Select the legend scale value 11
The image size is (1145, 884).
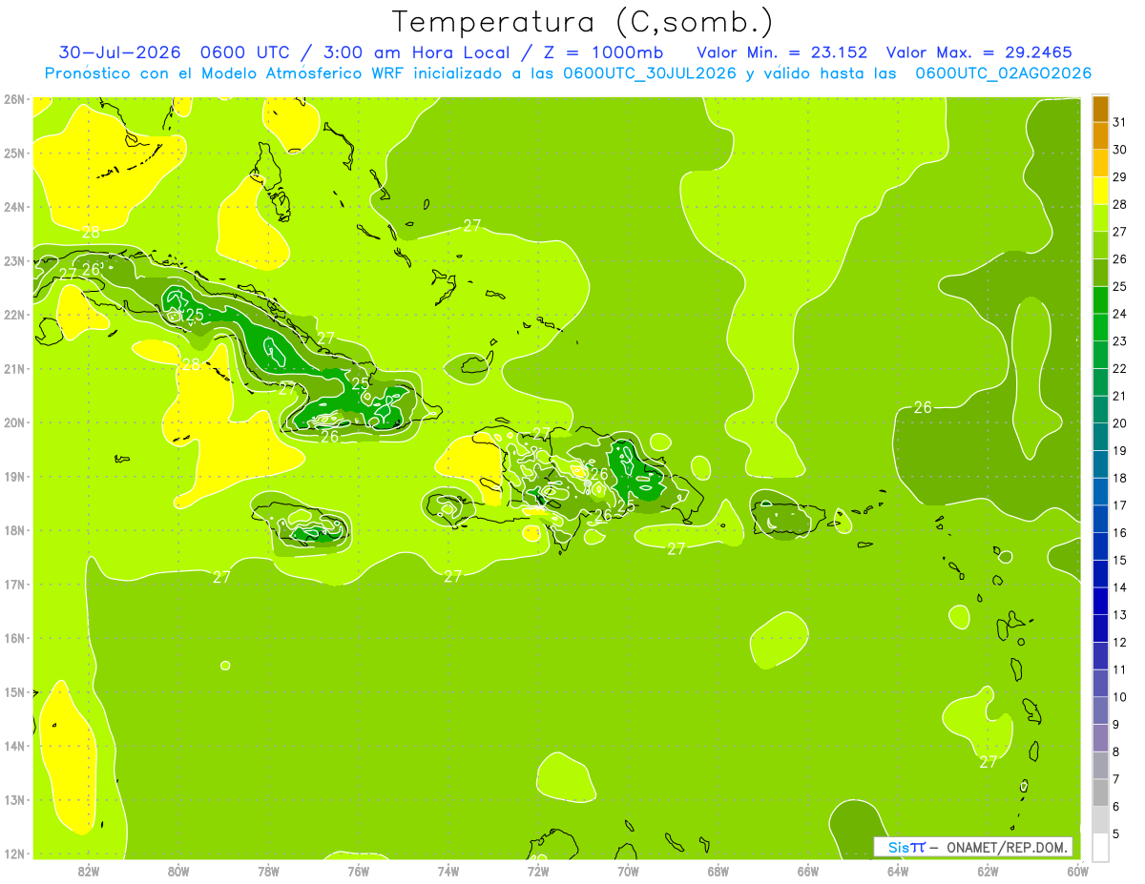[1119, 669]
